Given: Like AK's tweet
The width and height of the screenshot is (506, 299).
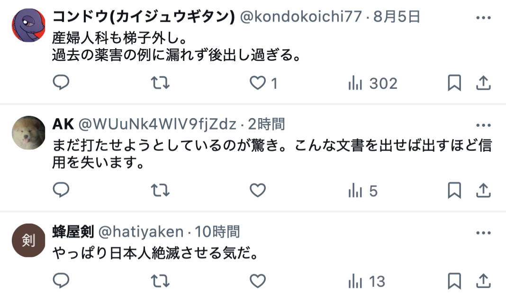Looking at the screenshot, I should [x=258, y=190].
